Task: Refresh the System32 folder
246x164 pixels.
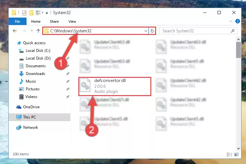Action: tap(152, 31)
